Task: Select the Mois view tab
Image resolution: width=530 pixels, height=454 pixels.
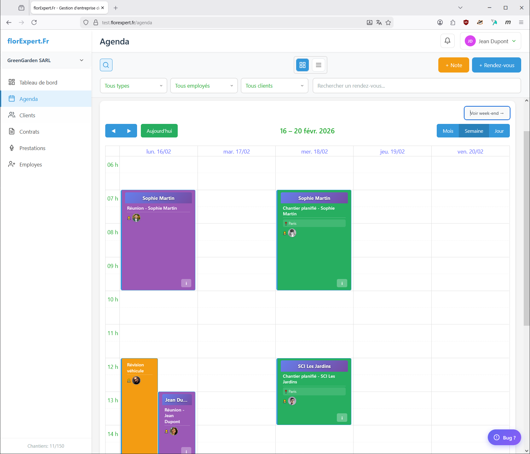Action: (x=448, y=131)
